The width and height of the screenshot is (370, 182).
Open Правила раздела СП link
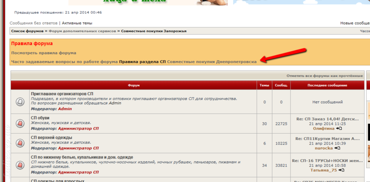[142, 62]
